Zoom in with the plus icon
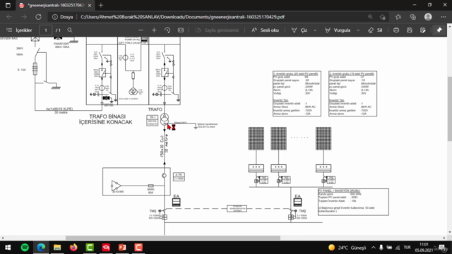This screenshot has width=452, height=254. click(154, 30)
